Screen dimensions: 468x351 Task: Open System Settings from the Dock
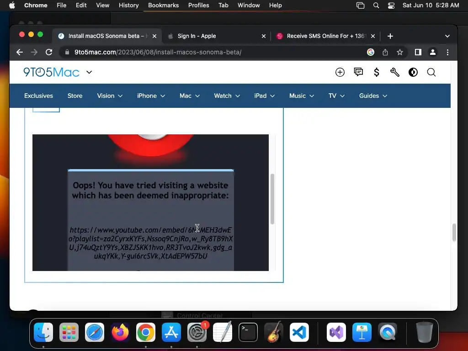tap(197, 332)
